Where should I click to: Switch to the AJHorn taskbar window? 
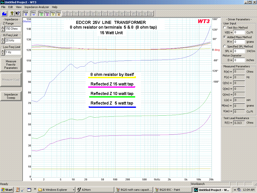coord(95,190)
